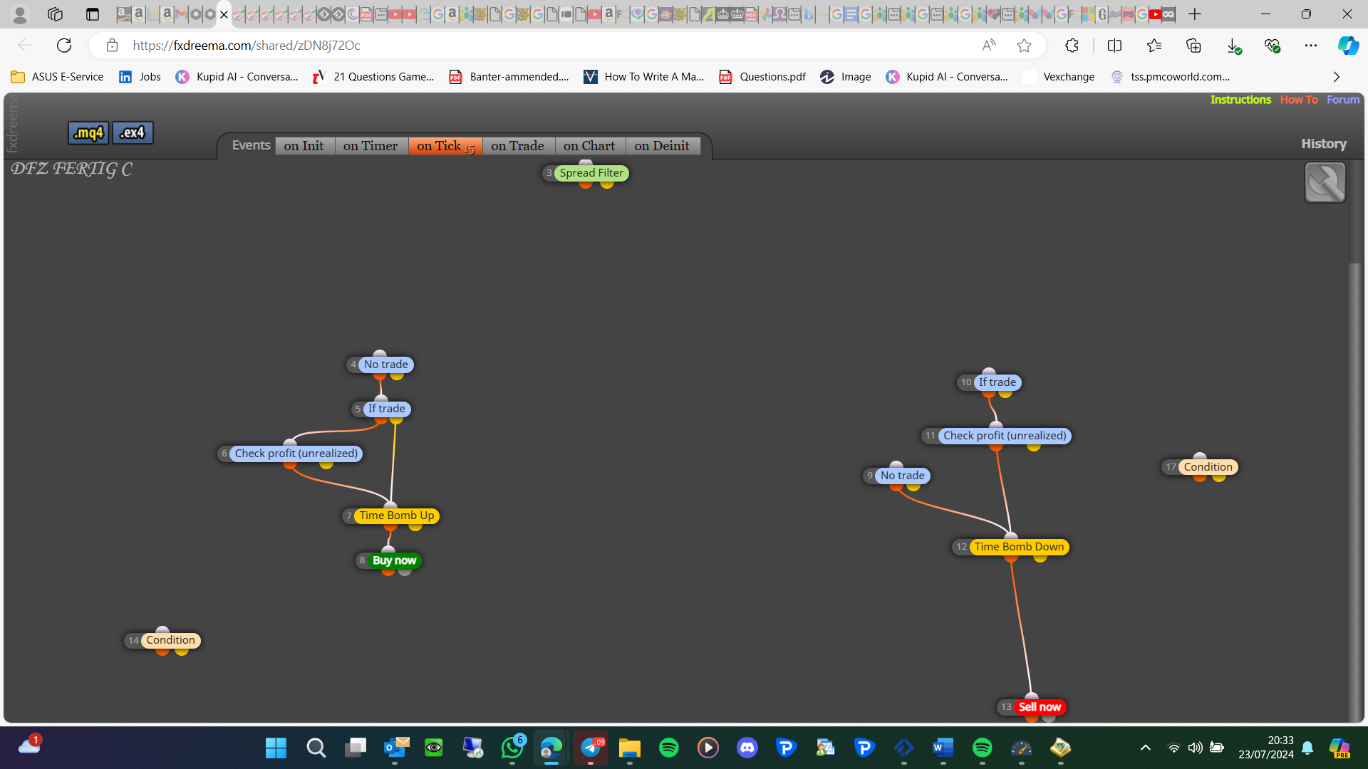The width and height of the screenshot is (1368, 769).
Task: Open the Vexchange bookmark
Action: [1059, 77]
